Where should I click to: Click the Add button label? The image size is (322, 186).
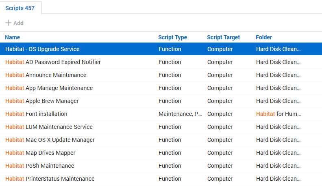click(x=18, y=23)
